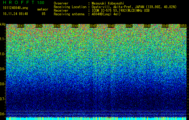The width and height of the screenshot is (189, 120).
Task: Click the 0847 time marker
Action: (129, 26)
